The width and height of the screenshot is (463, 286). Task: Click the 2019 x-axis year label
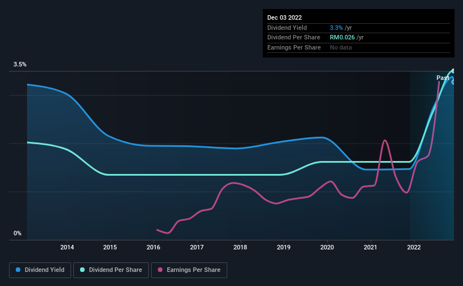coord(284,247)
